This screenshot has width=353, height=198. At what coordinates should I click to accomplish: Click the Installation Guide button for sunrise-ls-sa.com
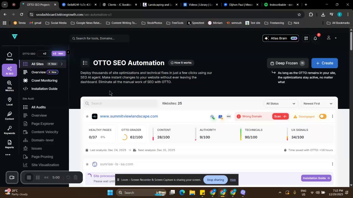pos(316,178)
